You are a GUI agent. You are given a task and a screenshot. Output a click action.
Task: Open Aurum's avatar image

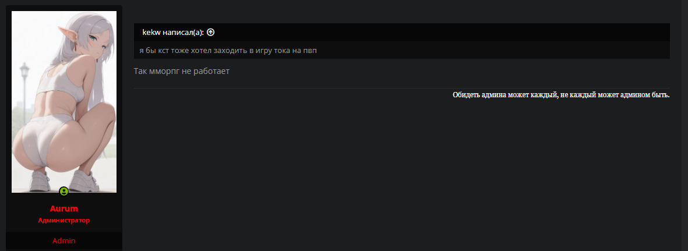point(64,102)
